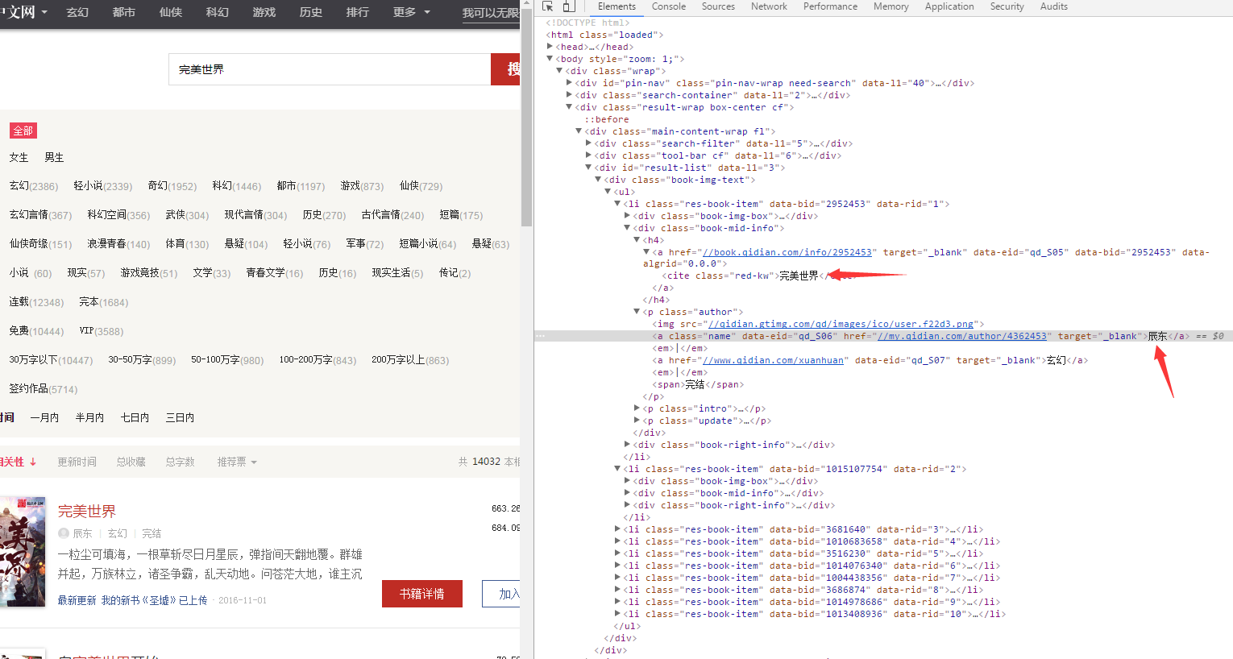The height and width of the screenshot is (659, 1233).
Task: Filter by 玄幻(2386) category
Action: pyautogui.click(x=34, y=186)
